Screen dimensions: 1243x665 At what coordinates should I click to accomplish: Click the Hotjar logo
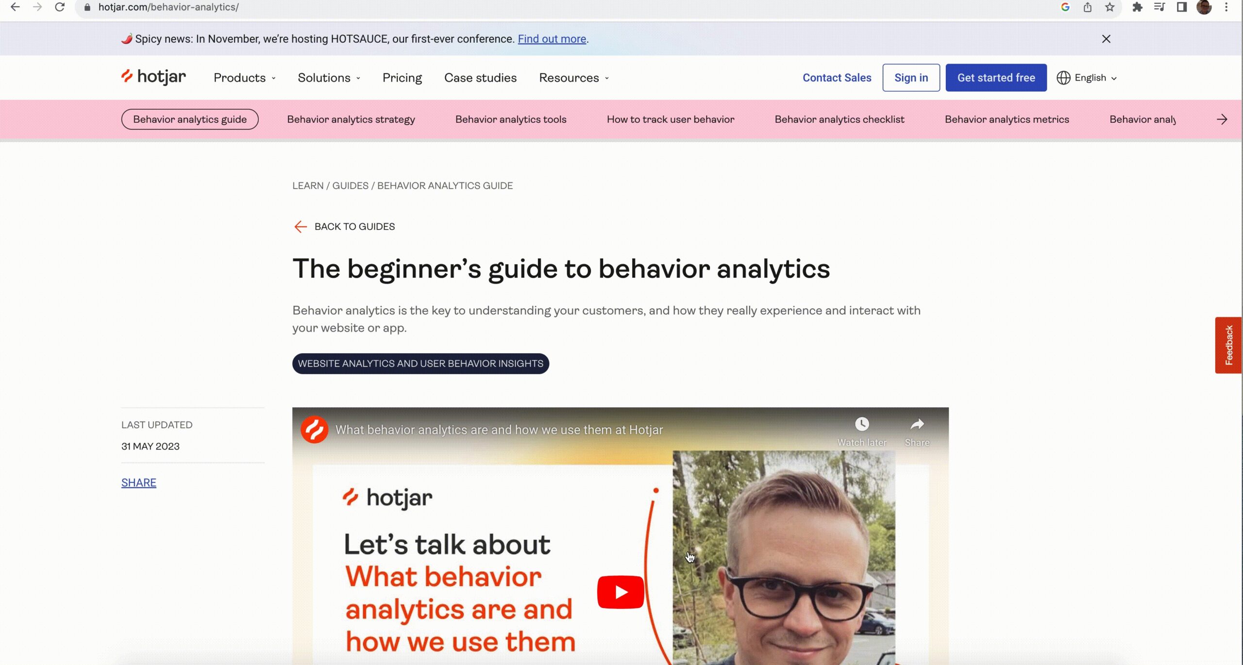pos(153,77)
